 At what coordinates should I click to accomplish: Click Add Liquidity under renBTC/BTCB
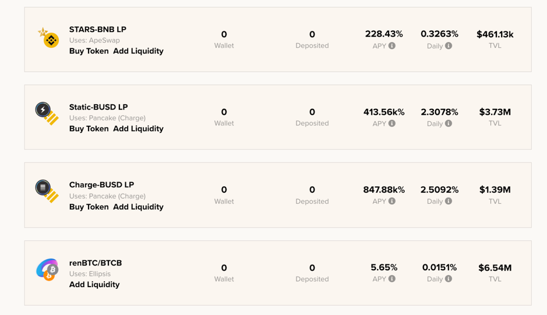(94, 285)
